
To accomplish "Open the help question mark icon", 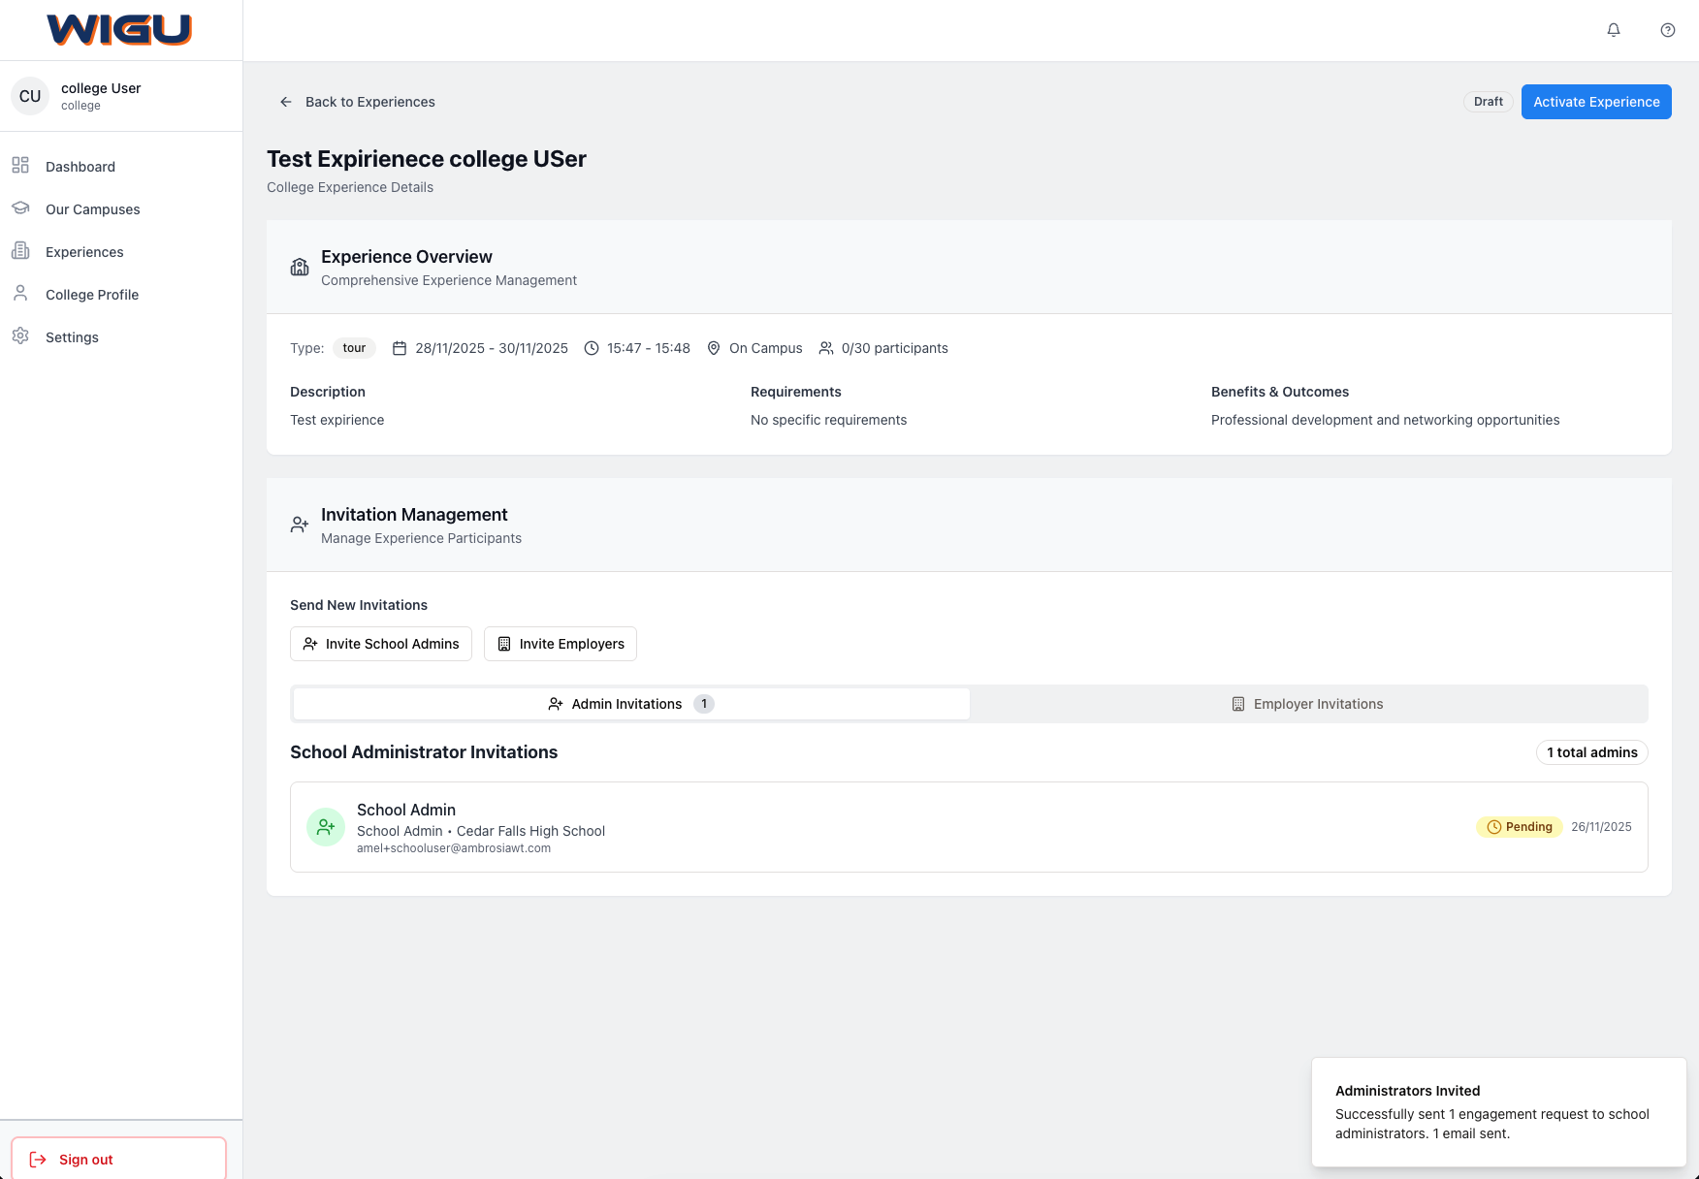I will click(x=1668, y=30).
